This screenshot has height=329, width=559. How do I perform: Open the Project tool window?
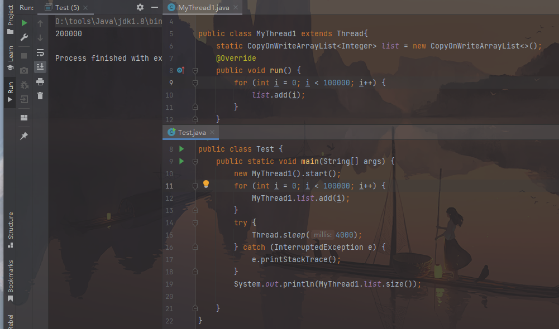click(10, 20)
